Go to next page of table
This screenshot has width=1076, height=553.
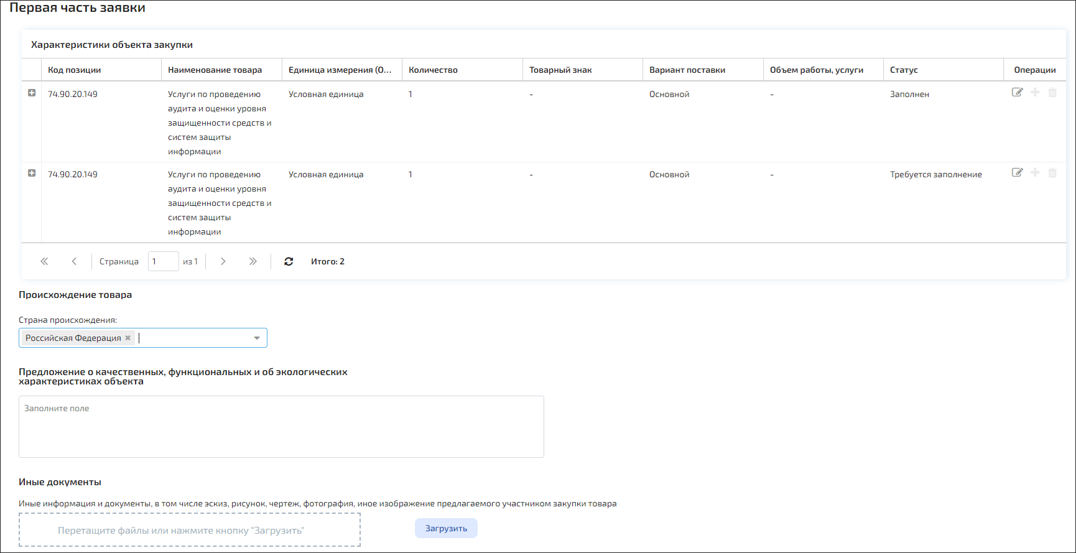223,261
